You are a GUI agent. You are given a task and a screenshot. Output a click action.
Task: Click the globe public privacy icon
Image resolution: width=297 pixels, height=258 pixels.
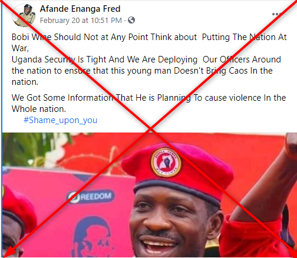[x=131, y=20]
